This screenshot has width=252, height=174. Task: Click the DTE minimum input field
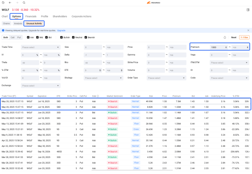click(93, 70)
